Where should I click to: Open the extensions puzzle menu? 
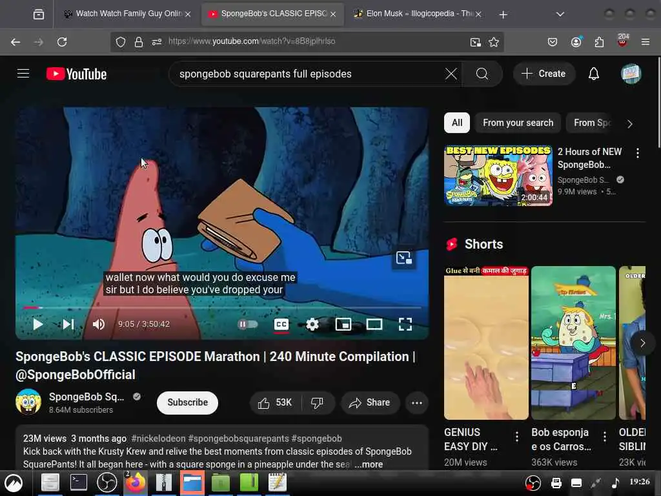pos(599,42)
